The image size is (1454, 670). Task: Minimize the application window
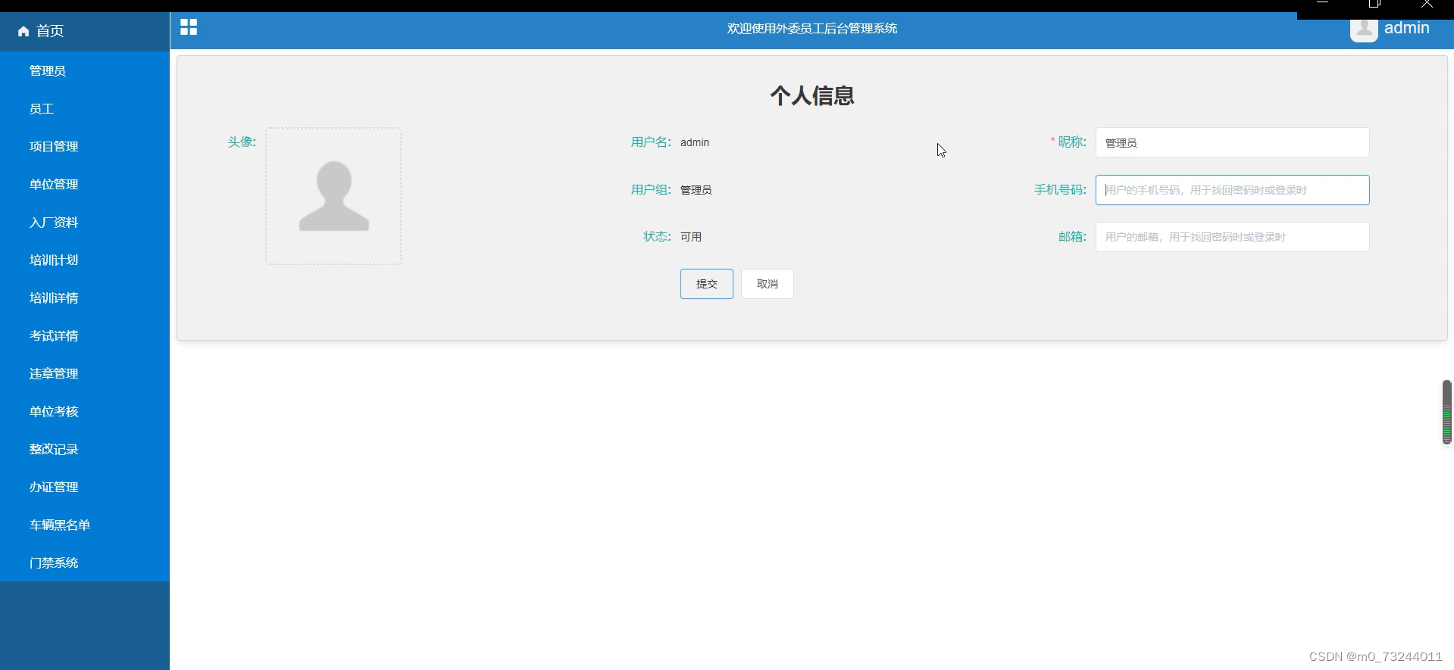click(x=1322, y=4)
